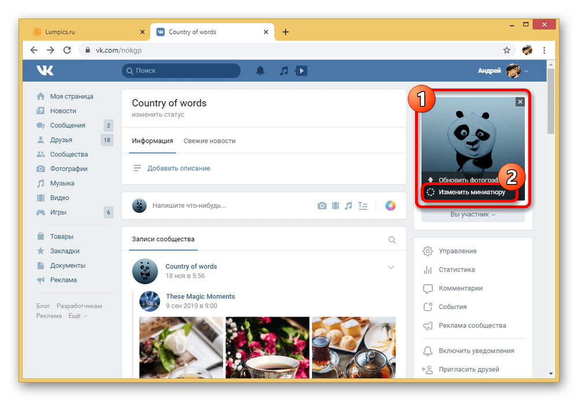Switch to Информация tab
The width and height of the screenshot is (578, 401).
[152, 141]
